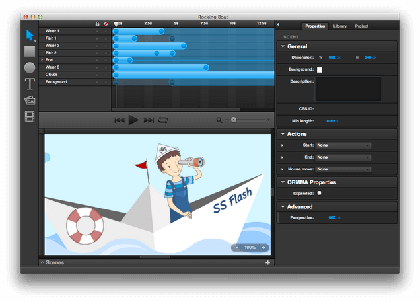Image resolution: width=420 pixels, height=302 pixels.
Task: Expand the Start action disclosure triangle
Action: click(282, 145)
